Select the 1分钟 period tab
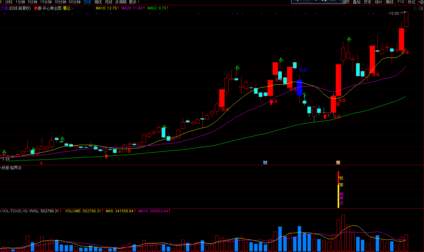424x252 pixels. tap(20, 2)
